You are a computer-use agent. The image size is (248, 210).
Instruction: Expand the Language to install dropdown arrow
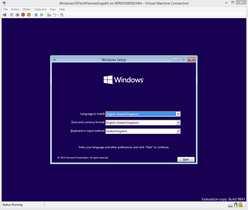click(x=178, y=114)
